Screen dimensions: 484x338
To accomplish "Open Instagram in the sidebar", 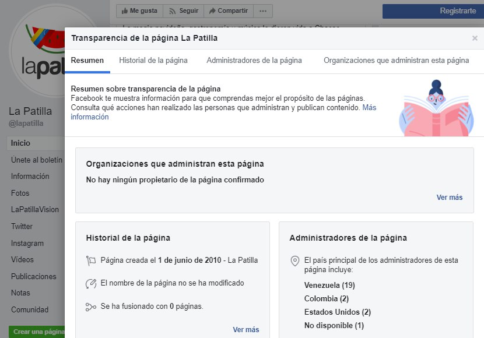I will coord(27,244).
